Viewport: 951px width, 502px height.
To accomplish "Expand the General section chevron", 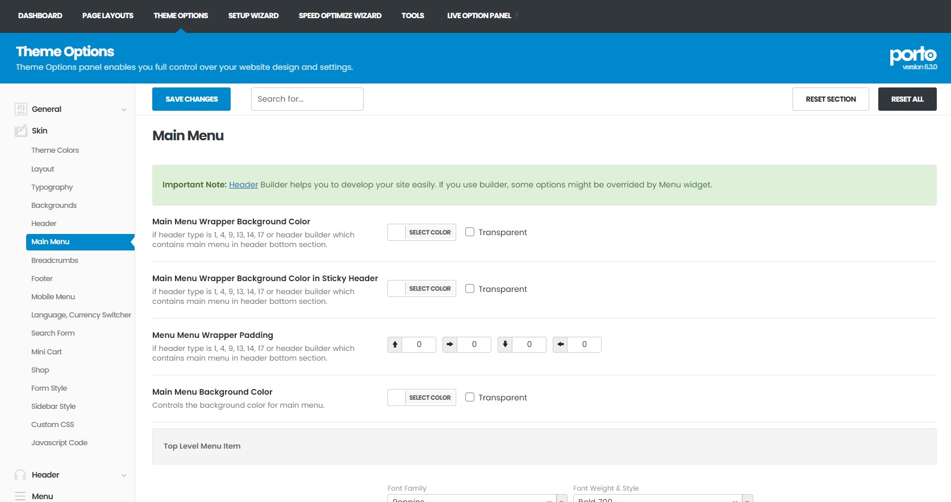I will (124, 110).
